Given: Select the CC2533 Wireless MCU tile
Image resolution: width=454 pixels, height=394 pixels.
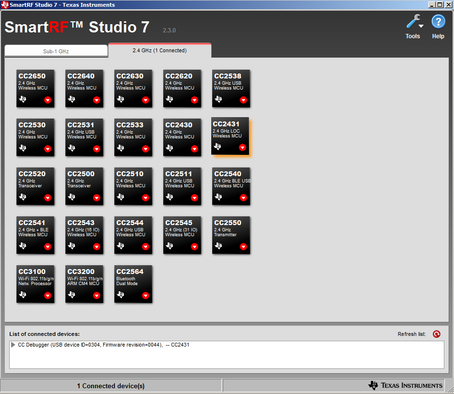Looking at the screenshot, I should 133,137.
